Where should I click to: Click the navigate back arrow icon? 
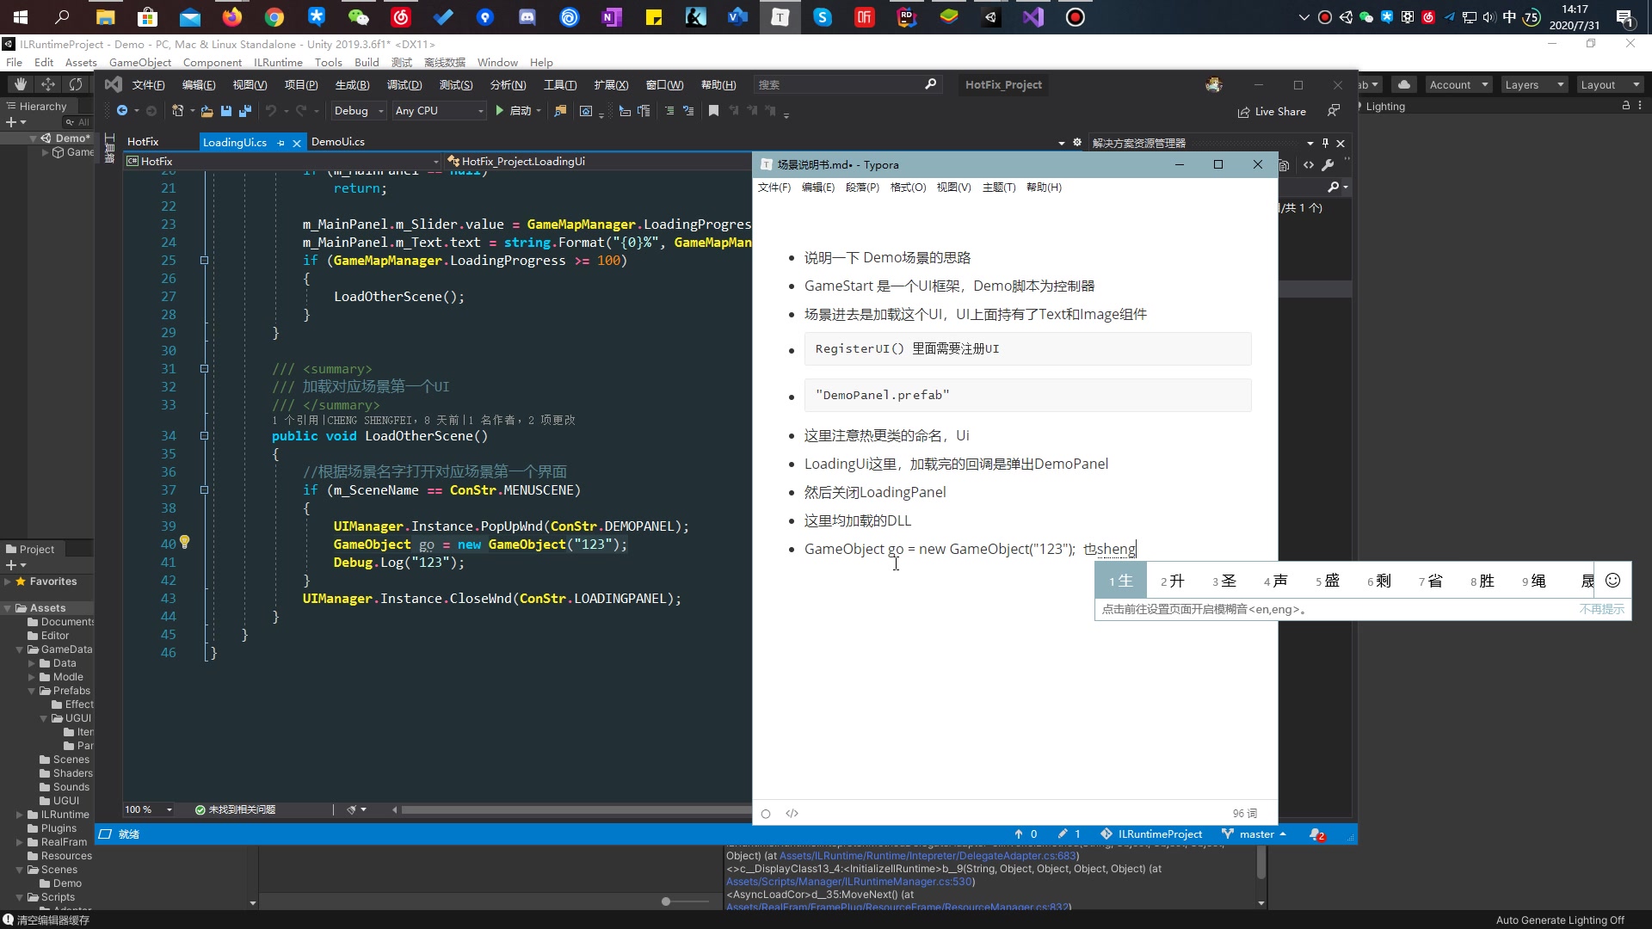coord(123,110)
